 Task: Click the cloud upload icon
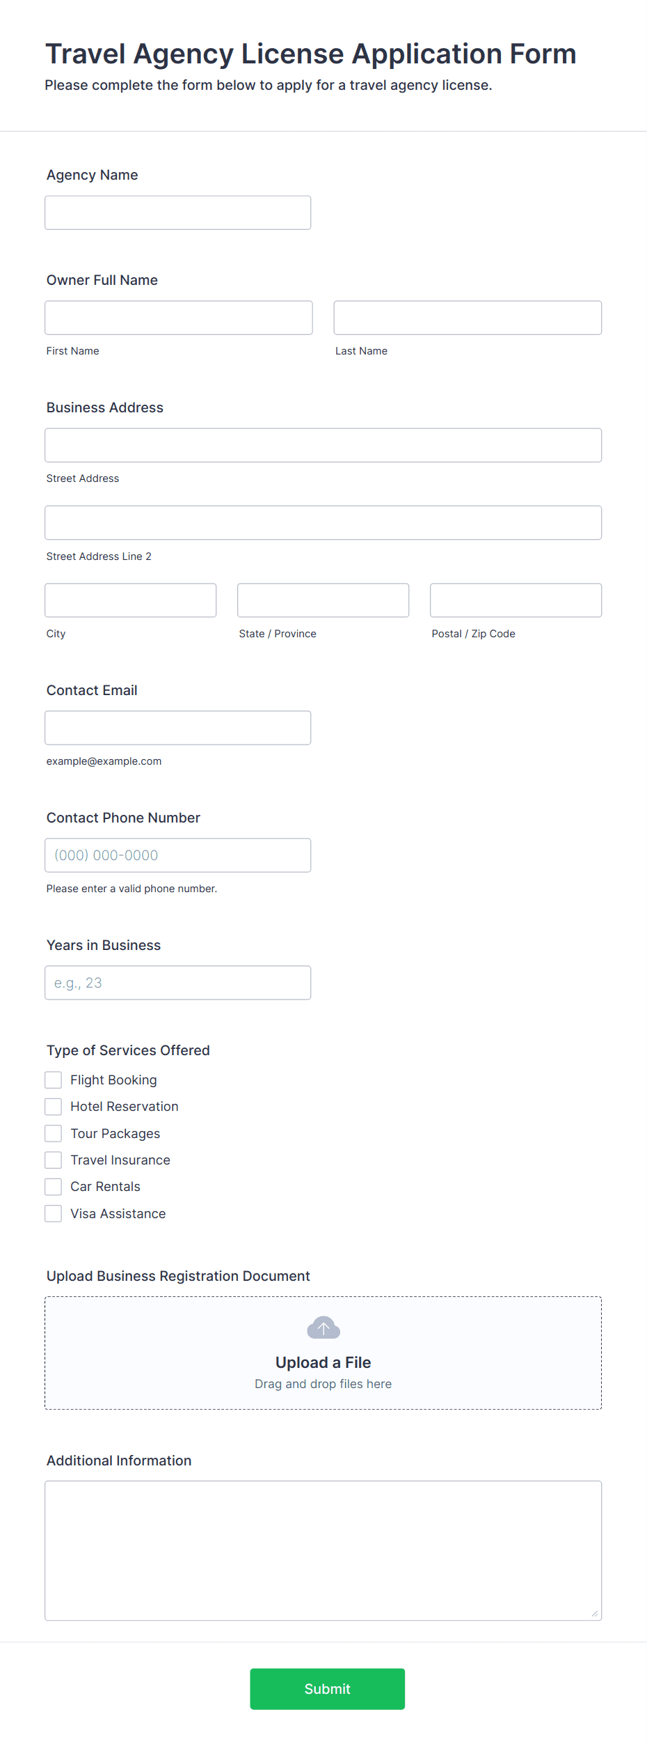pos(323,1328)
